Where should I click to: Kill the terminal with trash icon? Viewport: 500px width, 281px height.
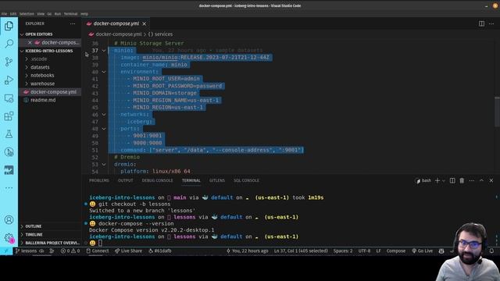click(x=462, y=180)
